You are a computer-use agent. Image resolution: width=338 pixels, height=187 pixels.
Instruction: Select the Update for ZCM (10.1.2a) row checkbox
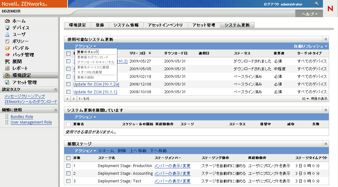69,84
